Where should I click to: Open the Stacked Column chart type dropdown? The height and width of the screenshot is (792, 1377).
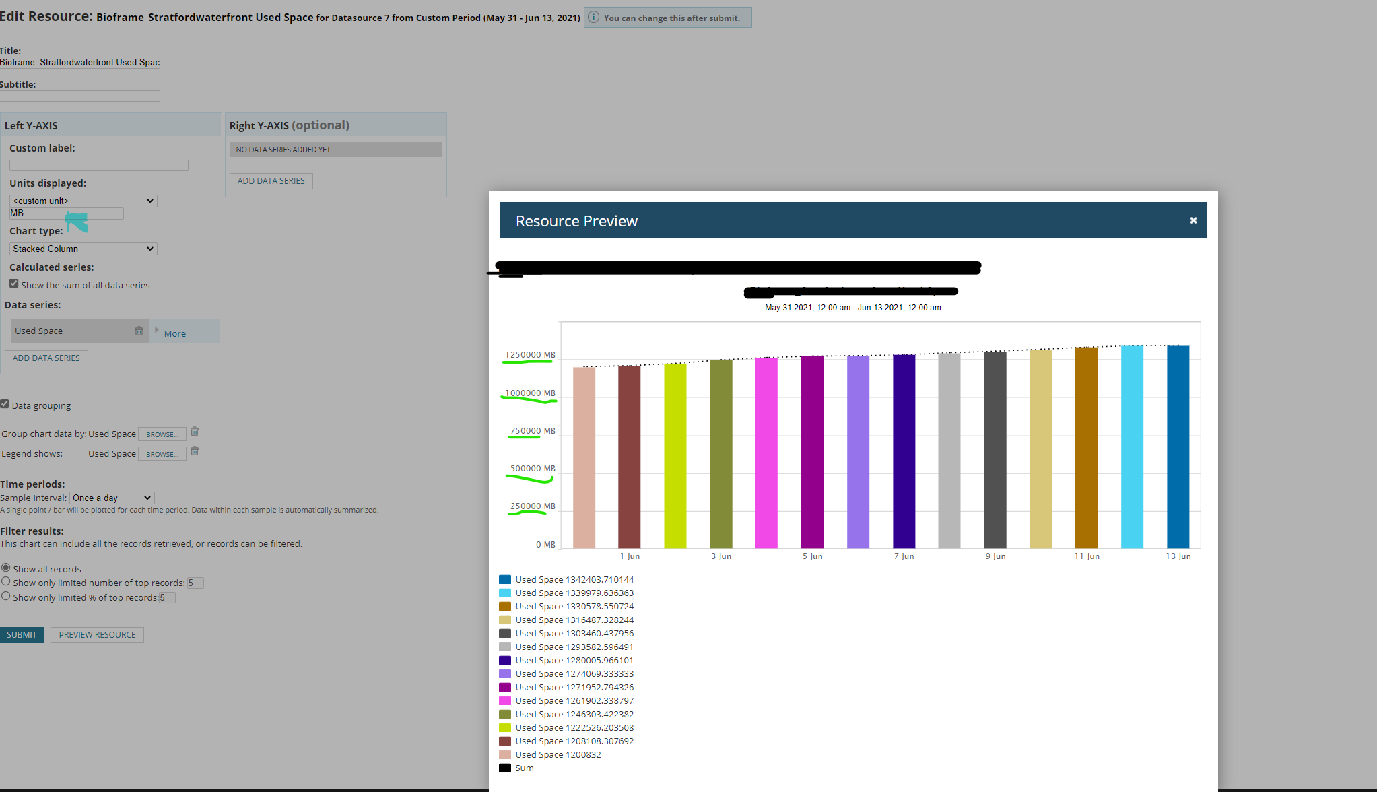83,249
